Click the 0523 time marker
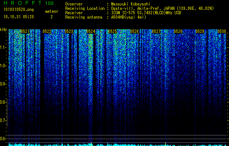The image size is (229, 146). point(69,31)
